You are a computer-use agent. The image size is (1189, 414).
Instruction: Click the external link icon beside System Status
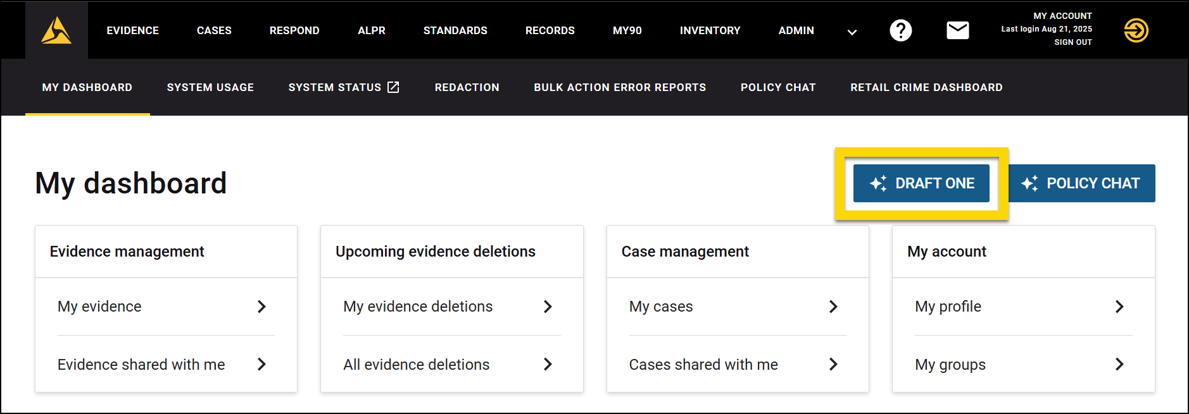(393, 87)
